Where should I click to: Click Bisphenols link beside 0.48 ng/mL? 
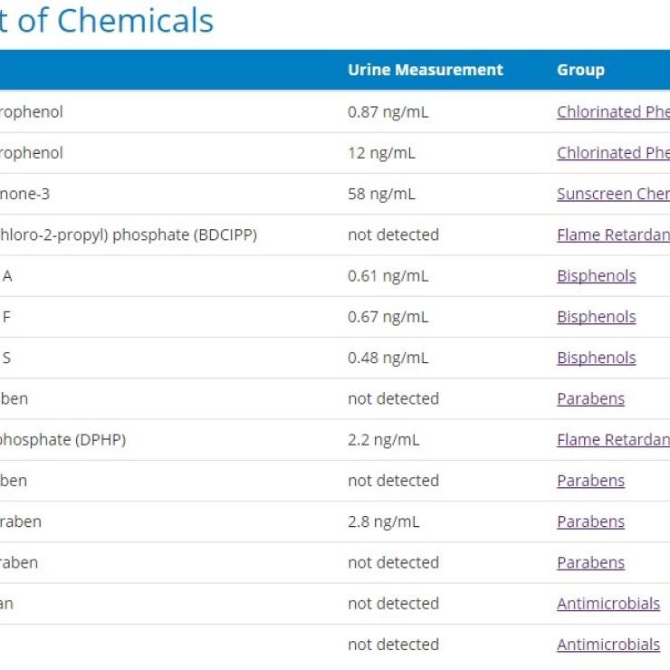(x=596, y=358)
